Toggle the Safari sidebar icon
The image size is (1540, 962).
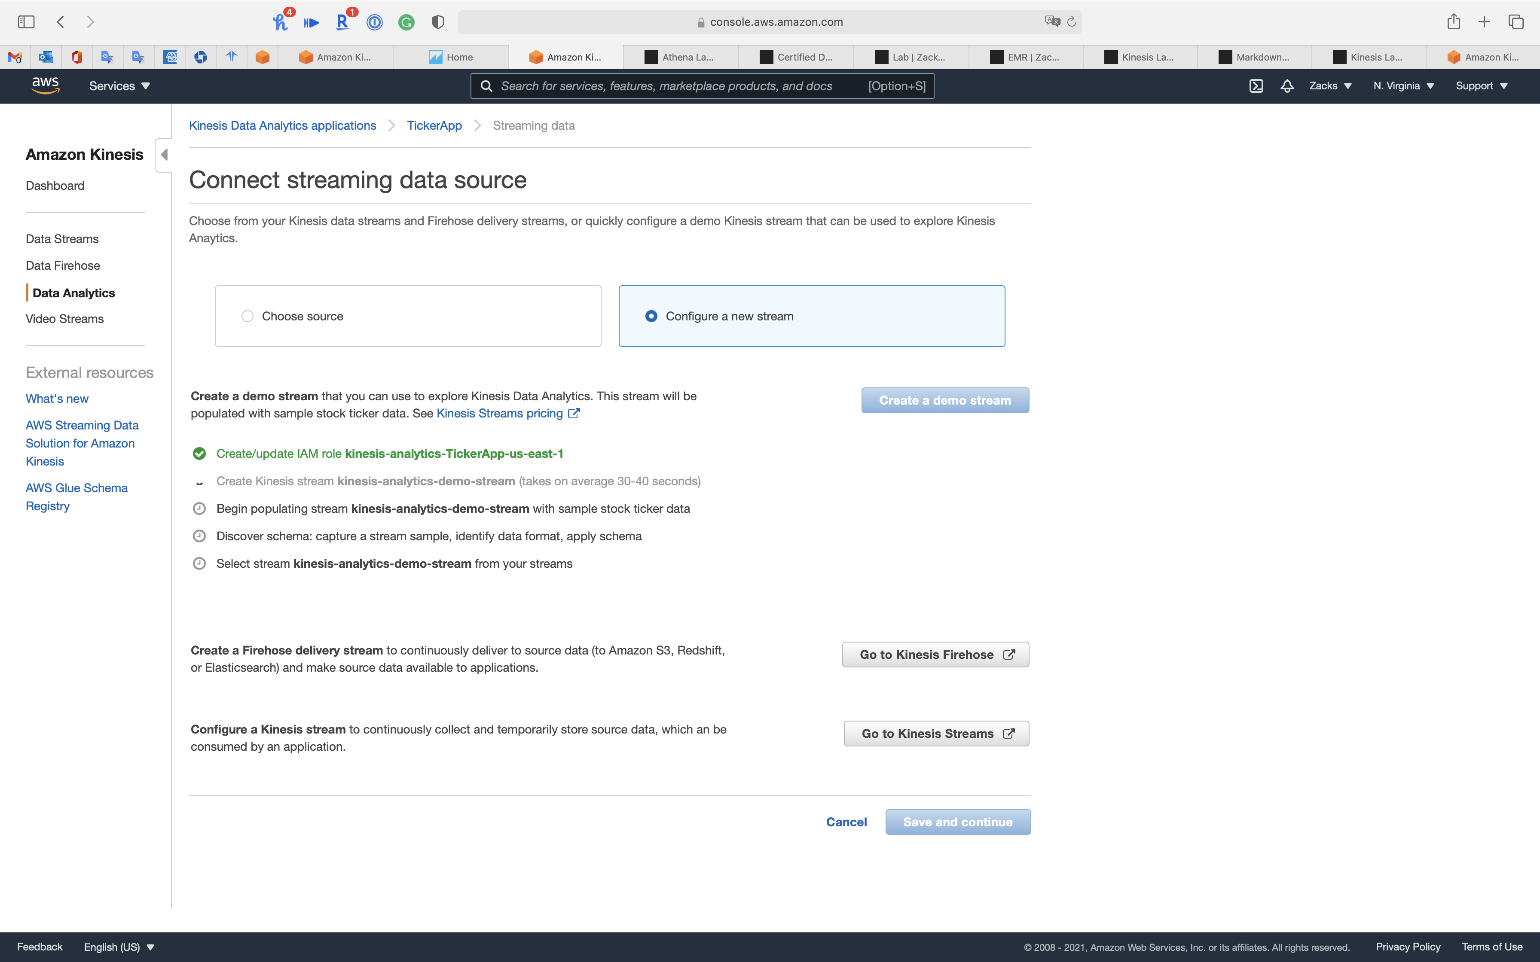point(26,21)
